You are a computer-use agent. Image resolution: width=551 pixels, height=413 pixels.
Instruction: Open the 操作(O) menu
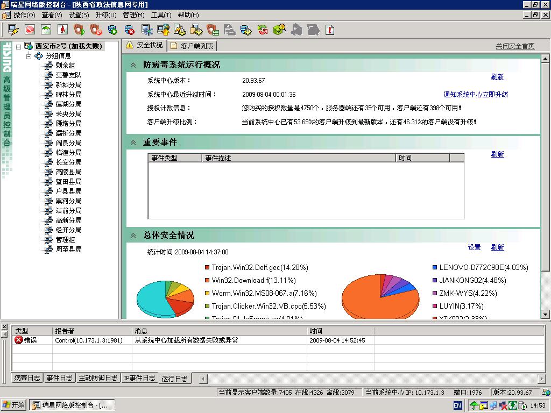point(24,15)
